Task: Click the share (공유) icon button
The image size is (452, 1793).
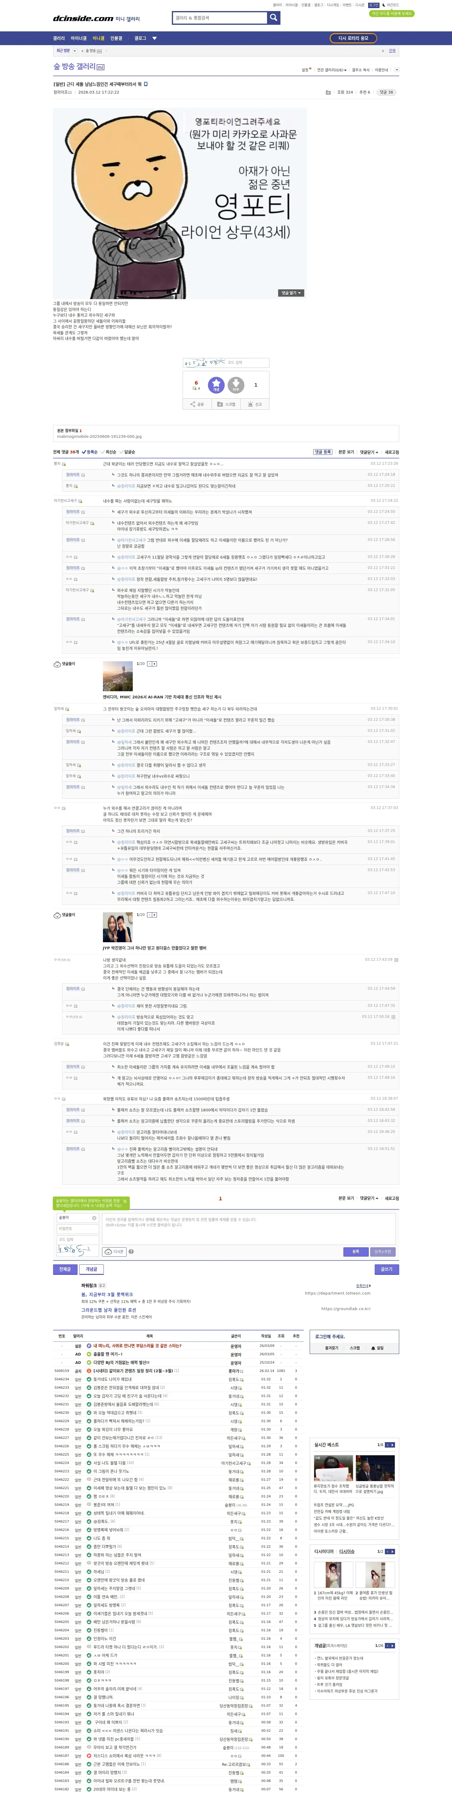Action: pos(197,404)
